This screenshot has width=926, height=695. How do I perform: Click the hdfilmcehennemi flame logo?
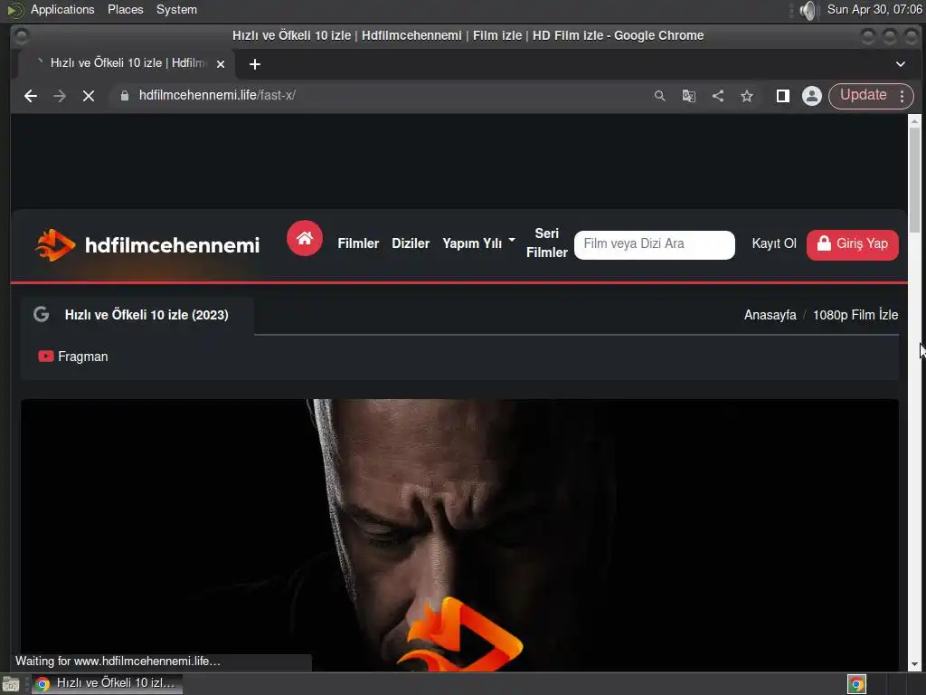55,244
